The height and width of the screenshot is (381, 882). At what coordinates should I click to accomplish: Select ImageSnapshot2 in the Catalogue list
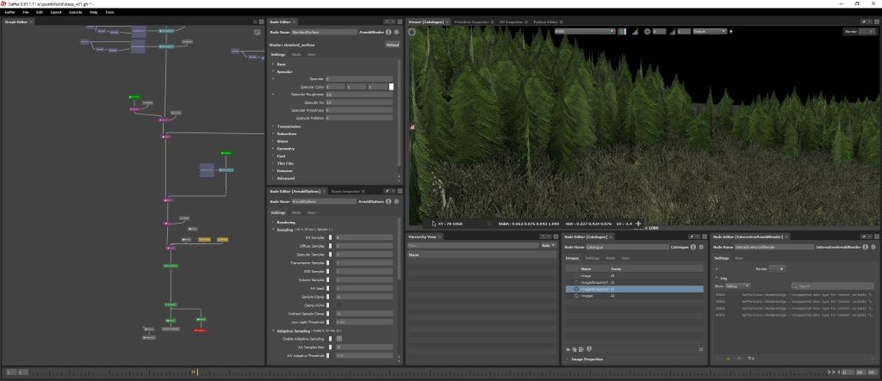coord(594,289)
